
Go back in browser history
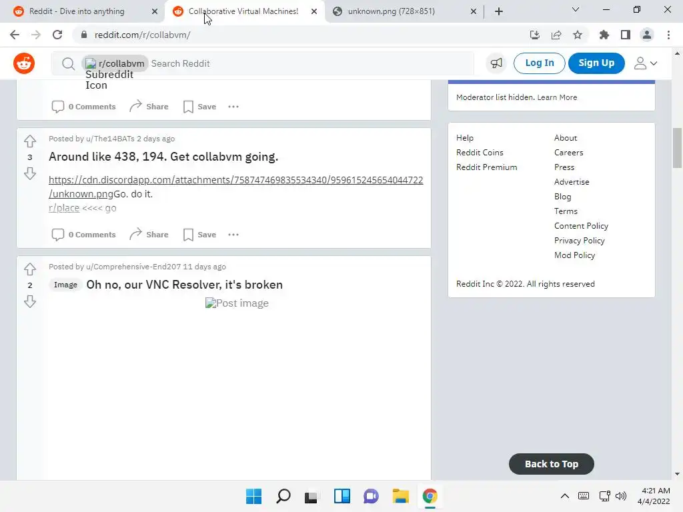[15, 35]
